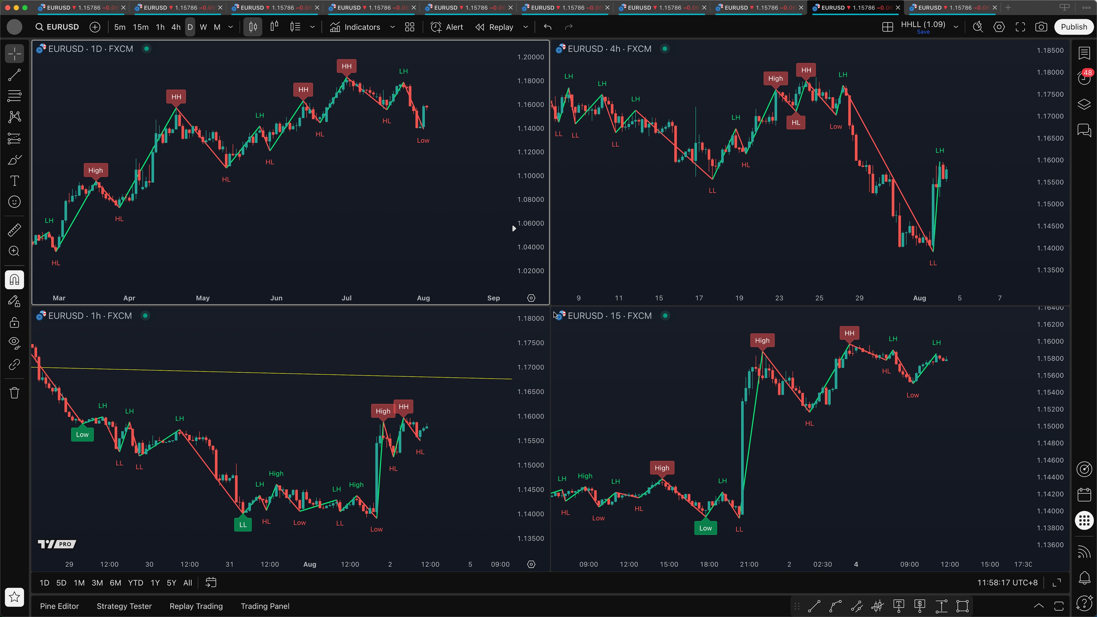Toggle the 1D chart indicator visibility dot

(147, 49)
